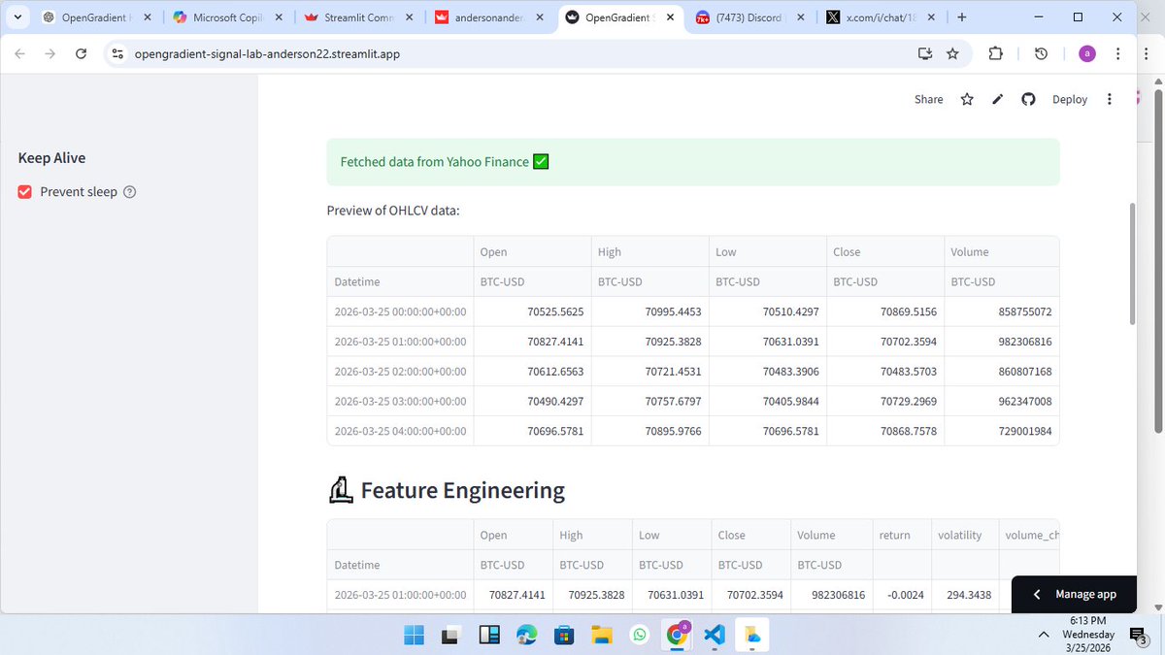
Task: Click the Volume column header in OHLCV table
Action: 1001,251
